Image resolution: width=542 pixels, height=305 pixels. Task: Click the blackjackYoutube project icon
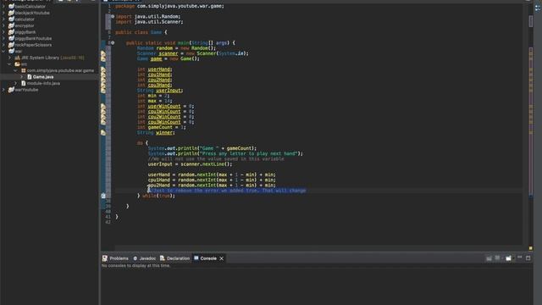point(11,13)
